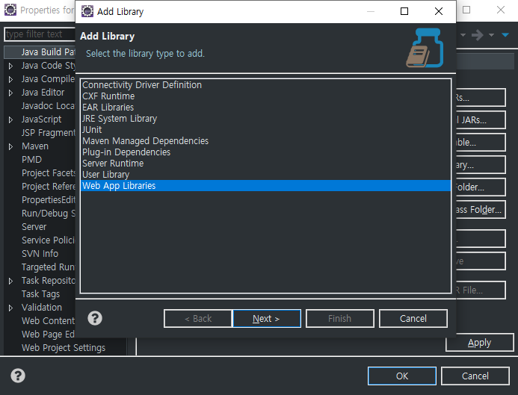
Task: Open forward history dropdown arrow in Properties
Action: [x=492, y=35]
